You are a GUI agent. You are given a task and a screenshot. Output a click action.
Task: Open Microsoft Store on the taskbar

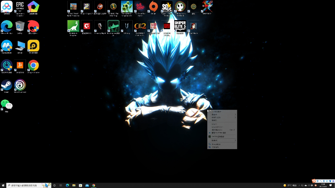pos(80,185)
